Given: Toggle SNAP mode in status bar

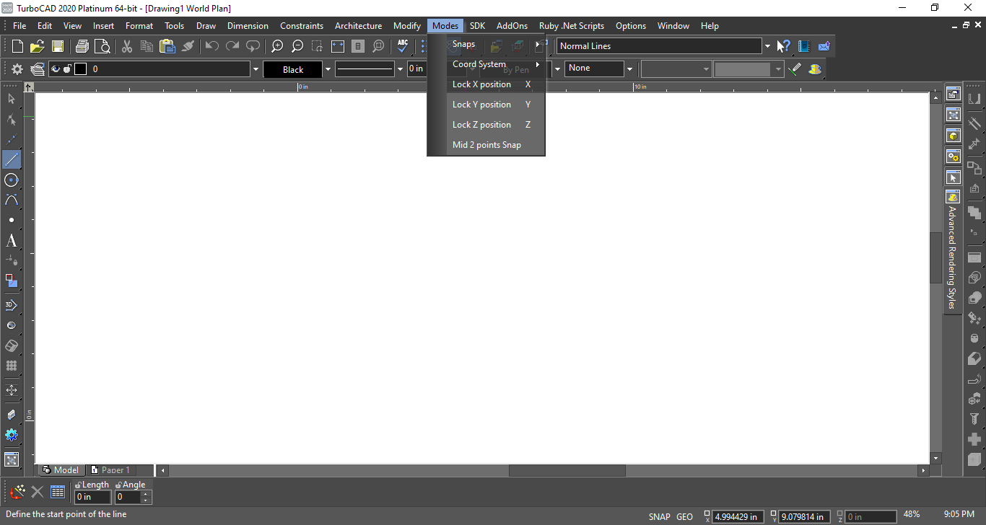Looking at the screenshot, I should (660, 516).
